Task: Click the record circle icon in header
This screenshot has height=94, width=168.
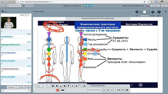Action: point(90,6)
